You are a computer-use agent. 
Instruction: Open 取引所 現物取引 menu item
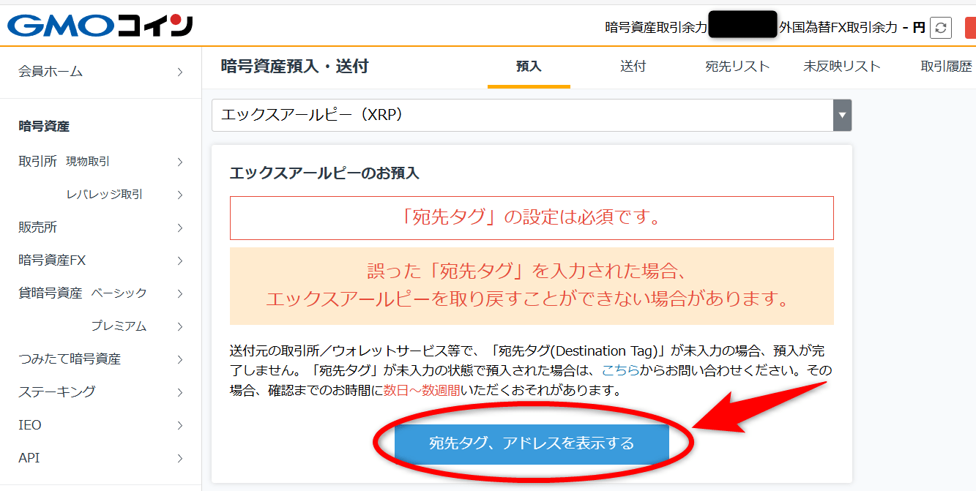coord(64,162)
